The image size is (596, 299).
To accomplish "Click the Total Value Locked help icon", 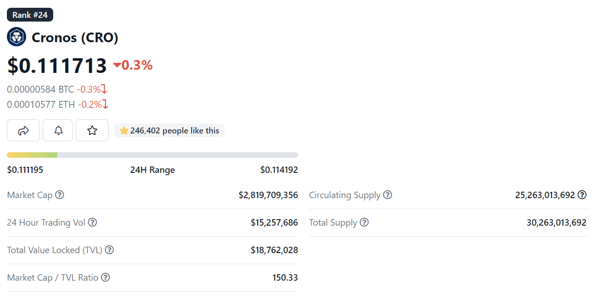I will [x=110, y=250].
